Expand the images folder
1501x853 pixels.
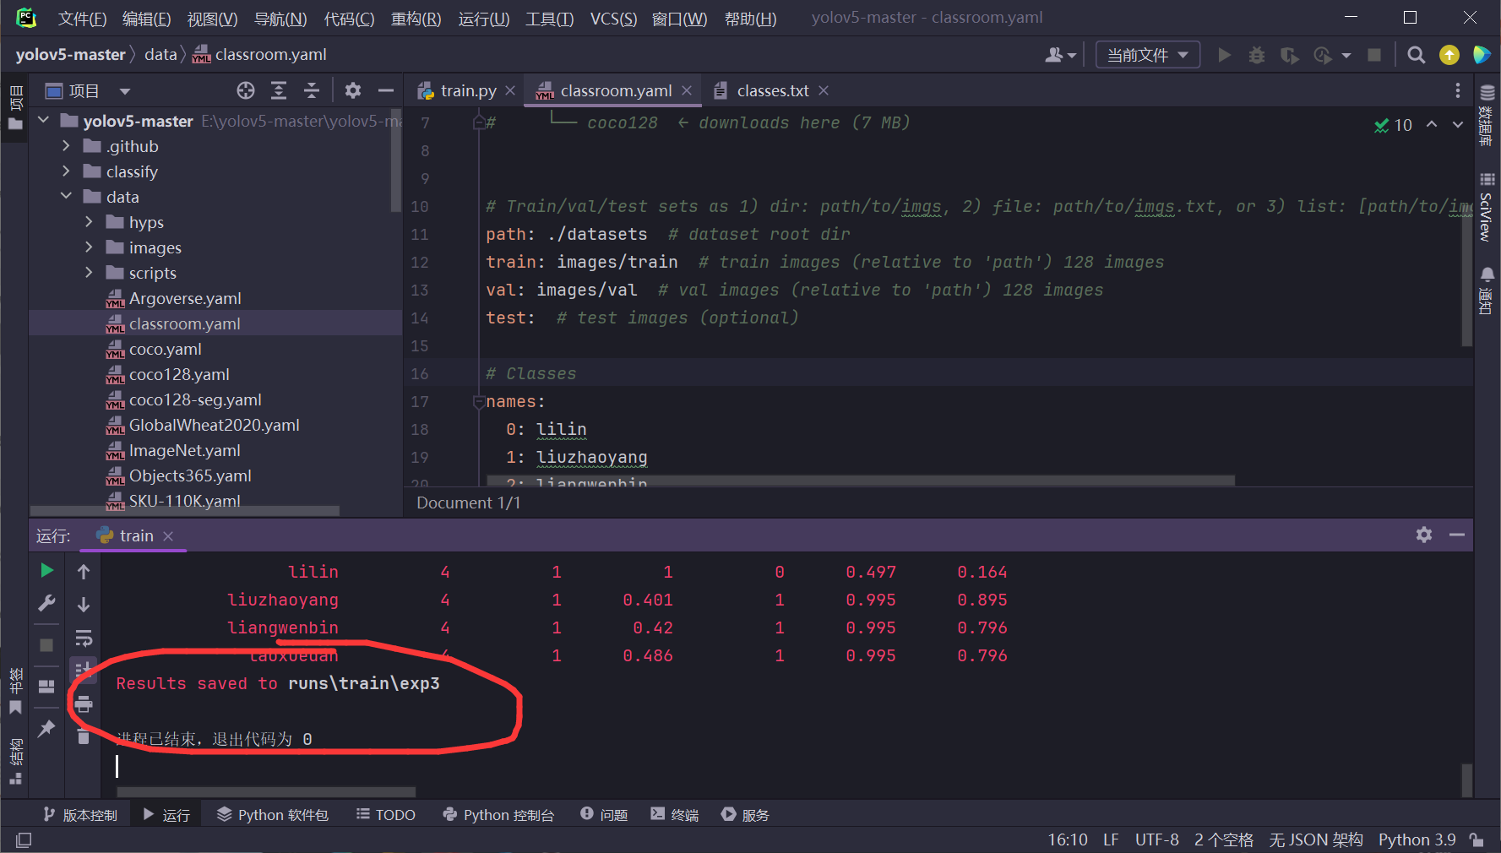coord(90,247)
